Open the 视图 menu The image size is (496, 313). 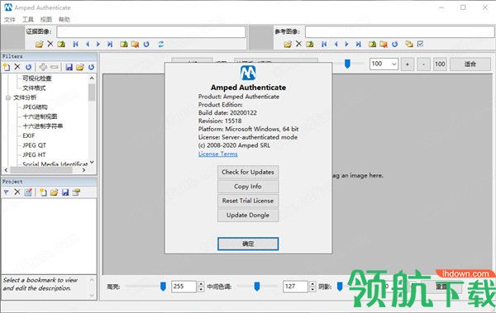pyautogui.click(x=45, y=20)
